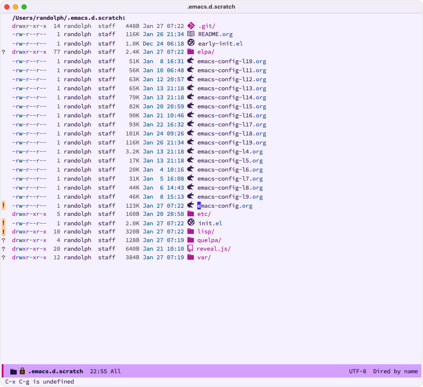This screenshot has width=423, height=387.
Task: Click the org icon next to emacs-config-l9.org
Action: tap(191, 196)
